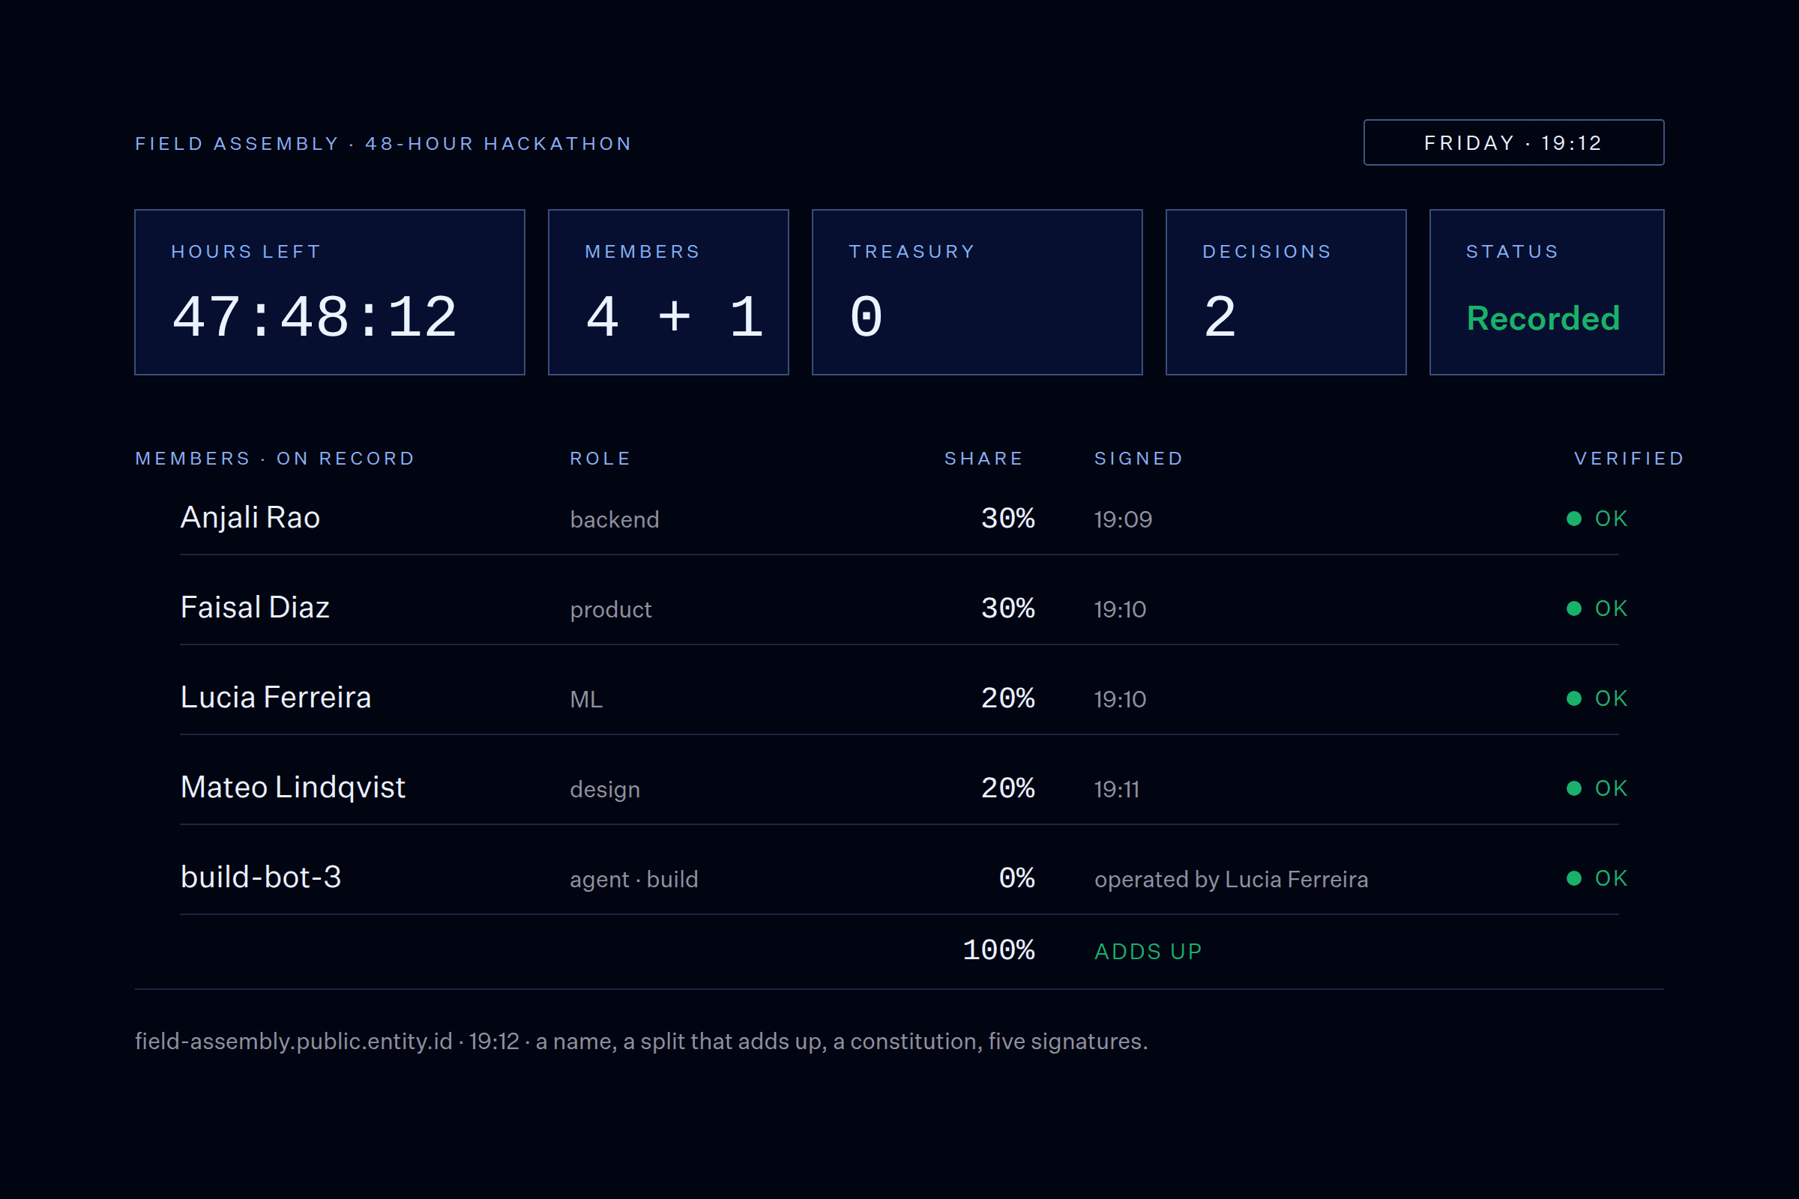This screenshot has width=1799, height=1199.
Task: Click Faisal Diaz's signed time 19:10
Action: pyautogui.click(x=1120, y=609)
